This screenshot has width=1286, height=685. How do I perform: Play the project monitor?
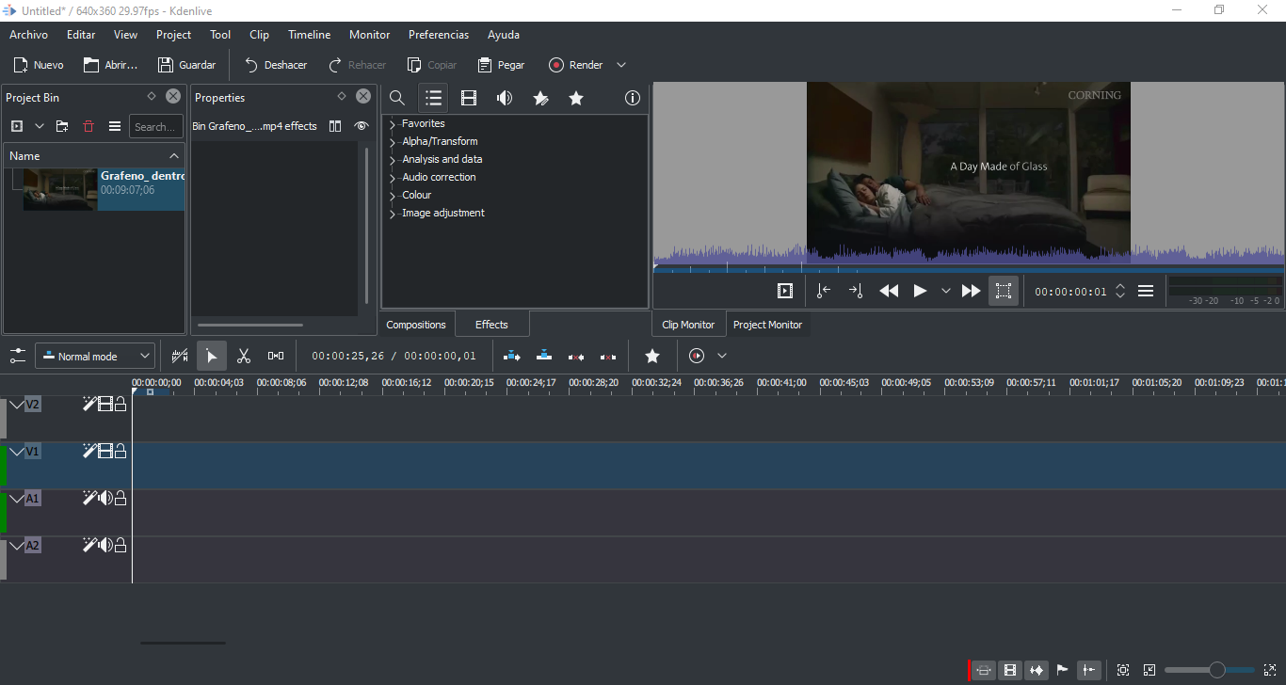[x=920, y=291]
